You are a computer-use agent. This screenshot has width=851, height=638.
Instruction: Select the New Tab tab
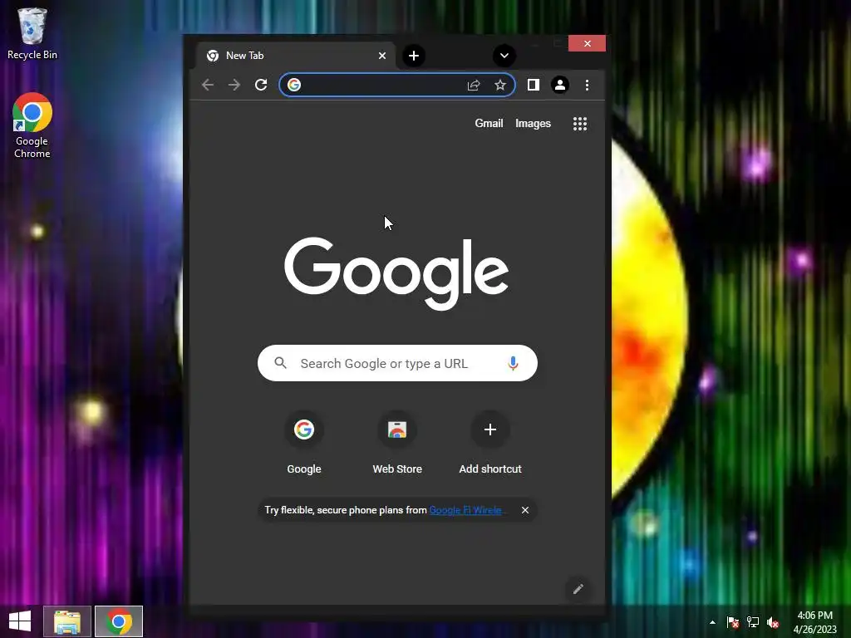[x=295, y=56]
